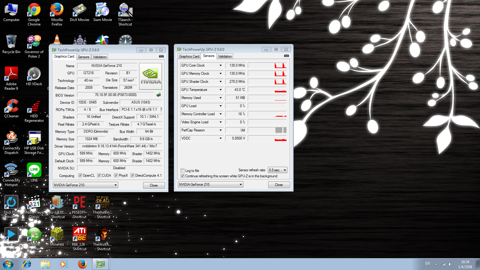Select Graphics Card tab in the left GPU-Z window

64,56
